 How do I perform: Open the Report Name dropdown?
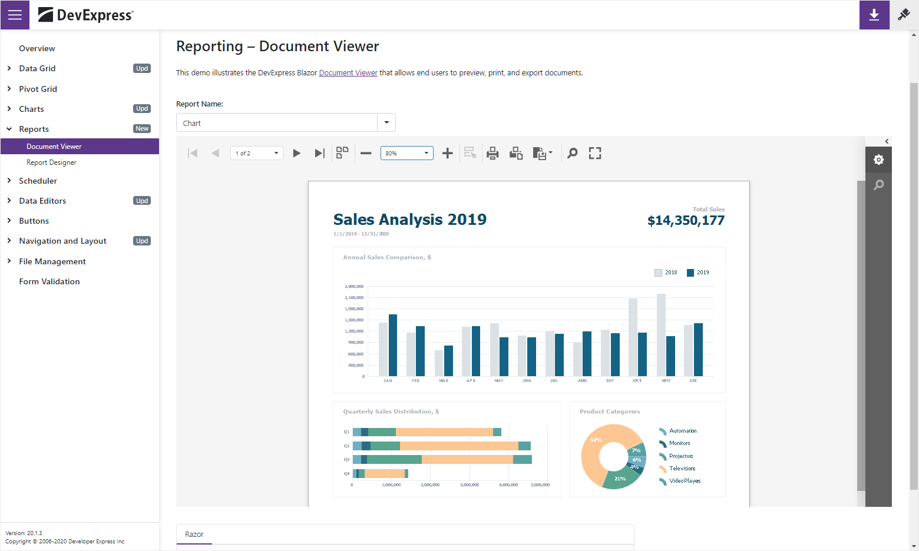tap(386, 122)
